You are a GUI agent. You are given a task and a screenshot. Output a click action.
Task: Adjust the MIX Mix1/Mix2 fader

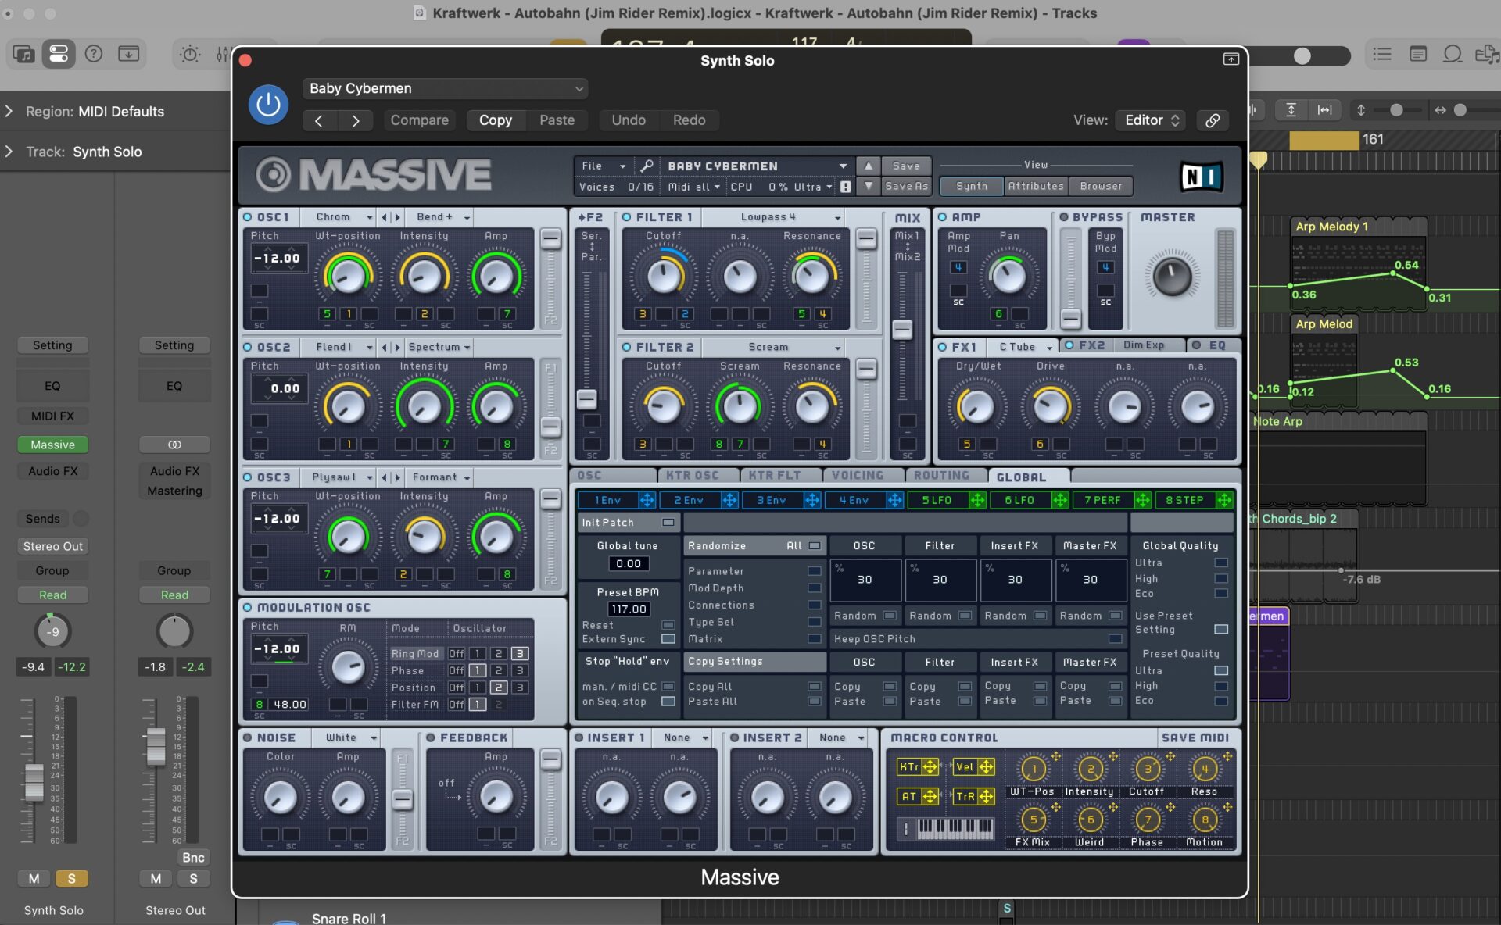902,330
